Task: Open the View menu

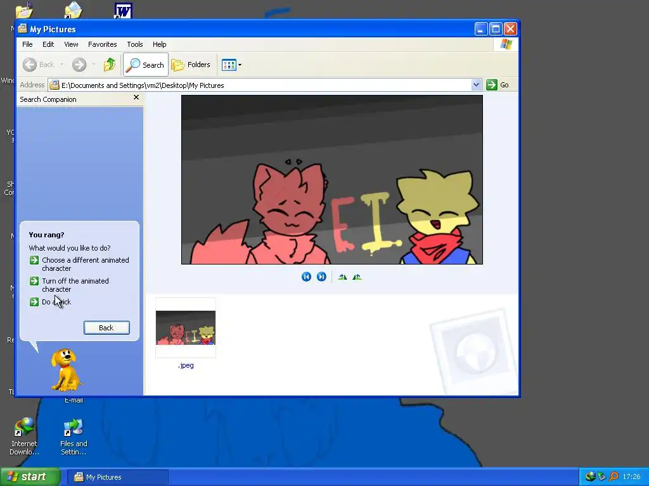Action: point(71,44)
